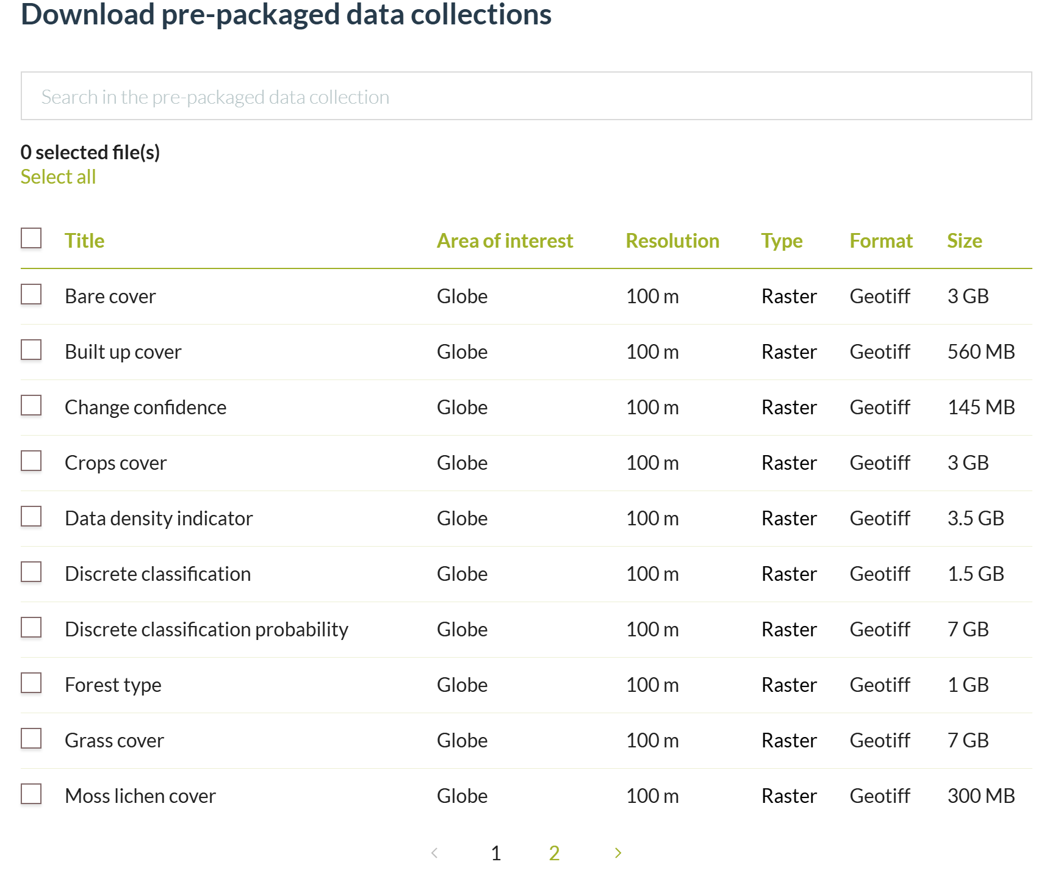Check the Crops cover row checkbox
The width and height of the screenshot is (1058, 881).
pos(31,461)
